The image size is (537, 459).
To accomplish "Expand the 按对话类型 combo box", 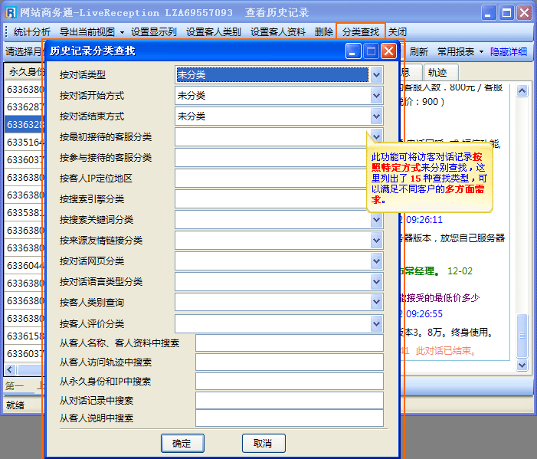I will pyautogui.click(x=376, y=75).
